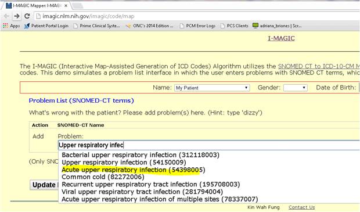Close the I-MAGIC Mapper tab

point(66,6)
